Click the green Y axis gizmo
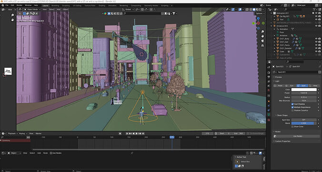This screenshot has width=322, height=172. pos(253,23)
